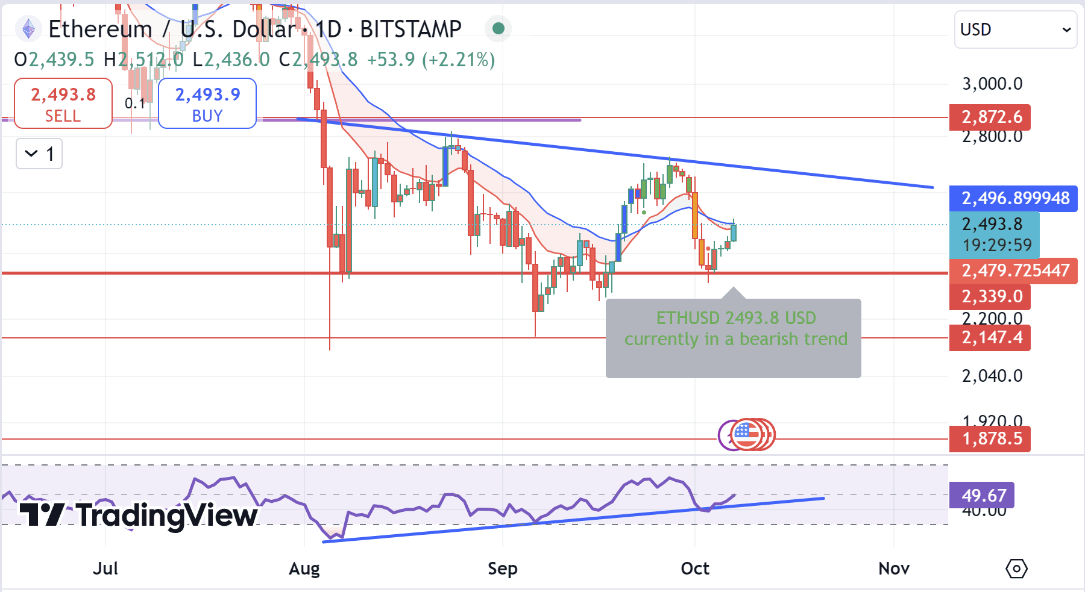
Task: Click the Oct label on time axis
Action: click(695, 569)
